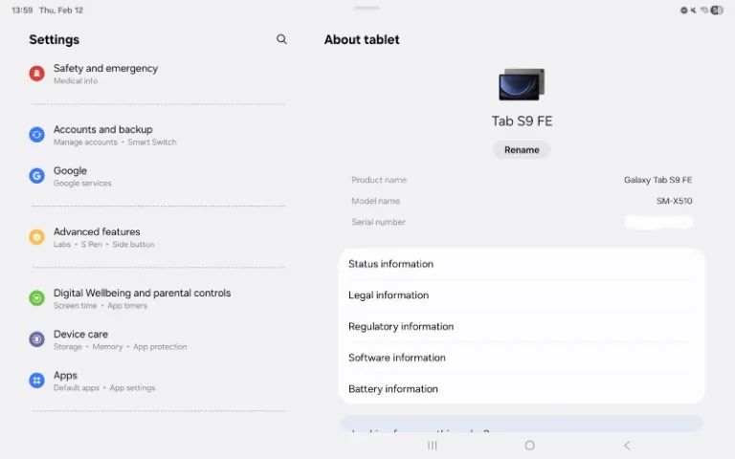Open Software information

tap(522, 358)
